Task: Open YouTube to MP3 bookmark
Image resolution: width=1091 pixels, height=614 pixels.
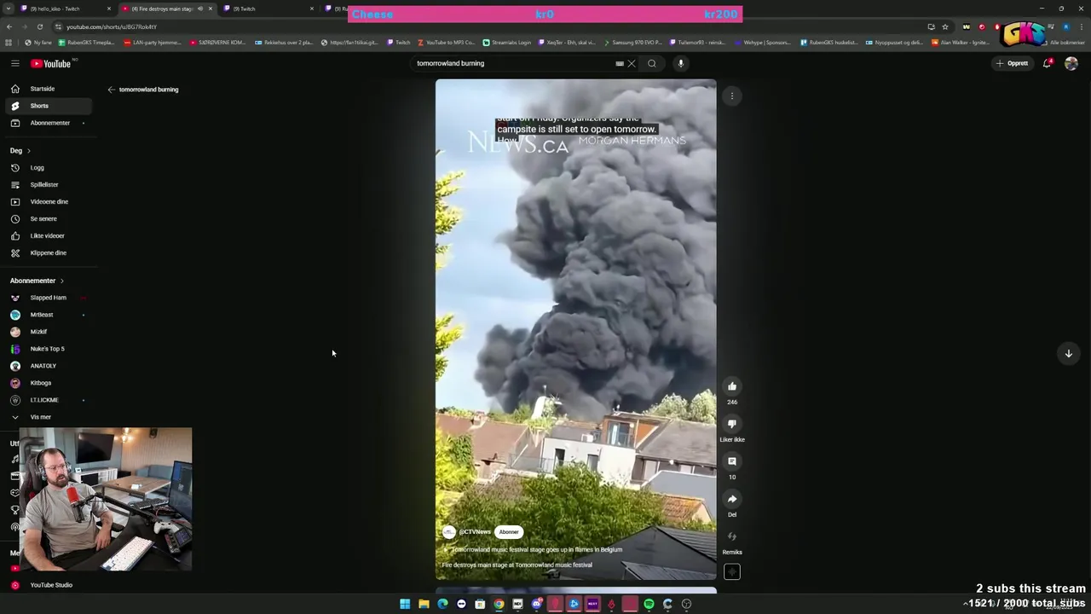Action: (x=447, y=43)
